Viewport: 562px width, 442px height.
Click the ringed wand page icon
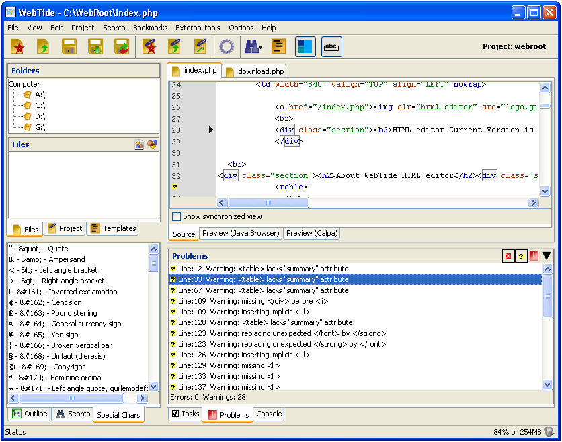(201, 46)
